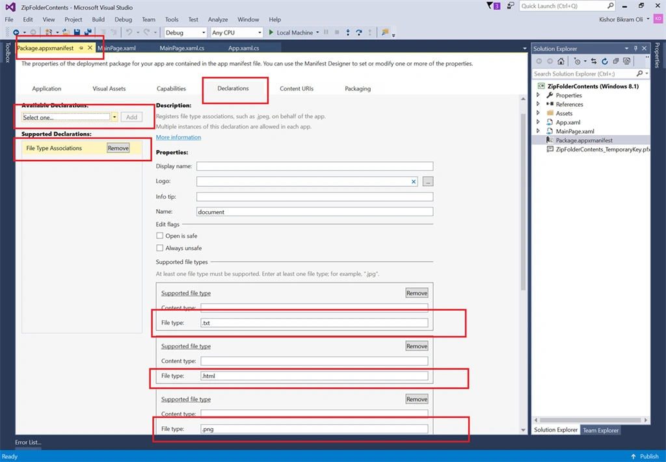Click the Step Over debug icon
Screen dimensions: 666x462
359,32
